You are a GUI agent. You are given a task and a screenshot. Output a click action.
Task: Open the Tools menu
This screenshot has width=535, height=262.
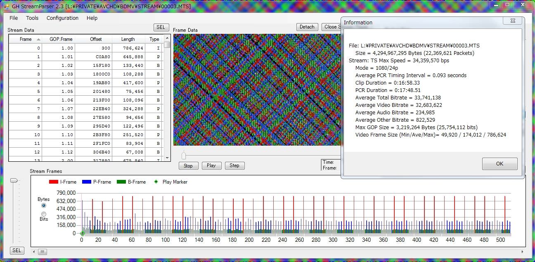click(32, 18)
